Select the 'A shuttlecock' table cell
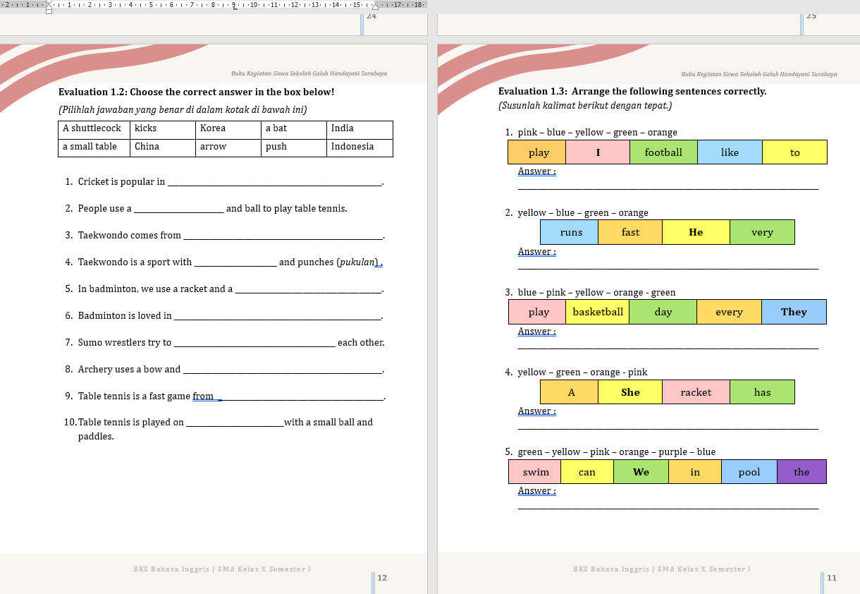 pyautogui.click(x=92, y=129)
